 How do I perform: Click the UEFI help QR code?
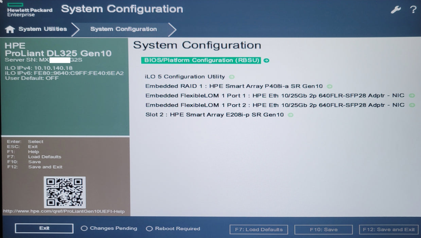coord(65,192)
